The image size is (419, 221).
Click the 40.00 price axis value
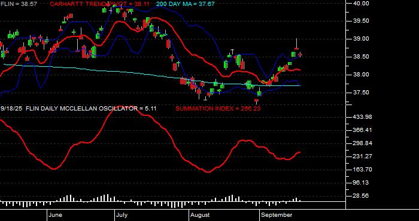click(x=362, y=3)
